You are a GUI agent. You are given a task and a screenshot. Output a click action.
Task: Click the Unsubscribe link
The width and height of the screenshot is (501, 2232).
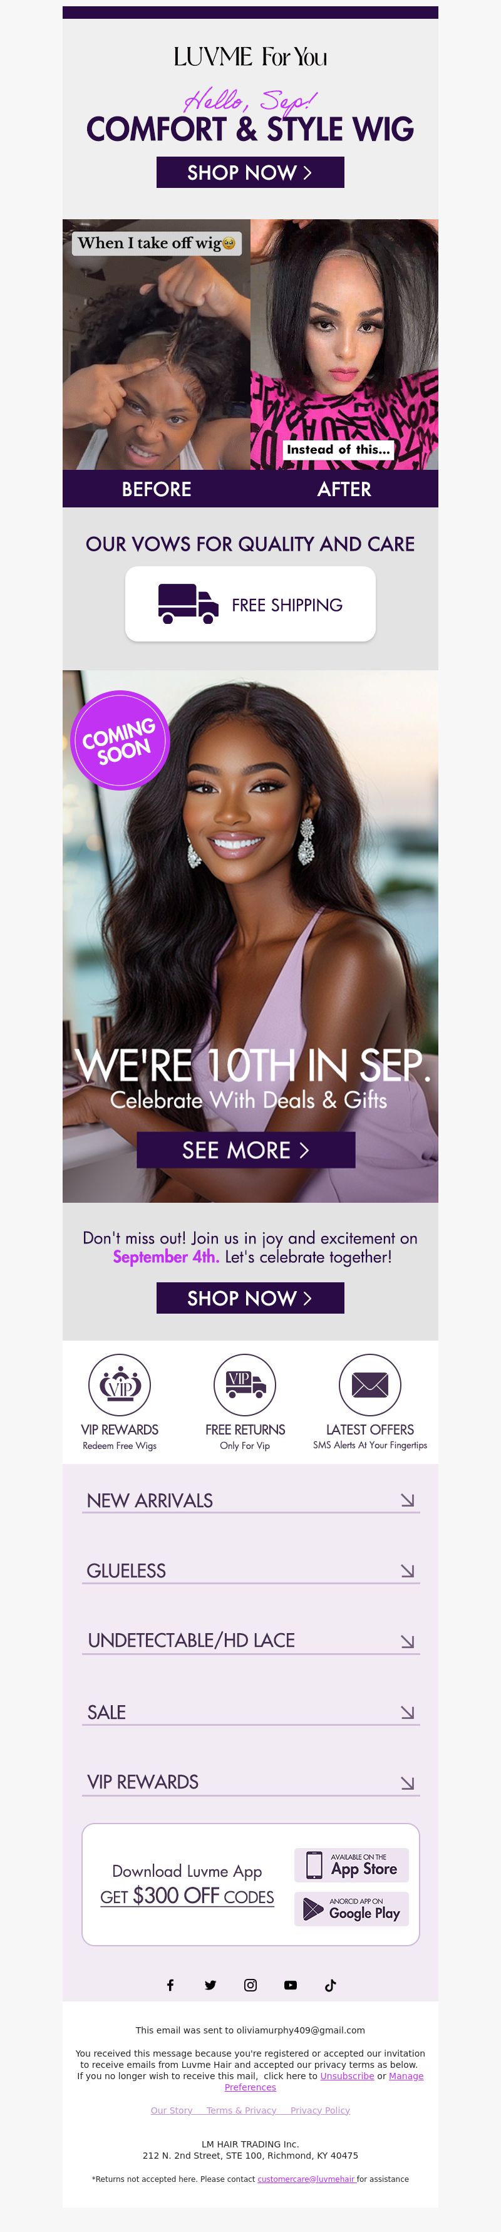click(x=347, y=2076)
